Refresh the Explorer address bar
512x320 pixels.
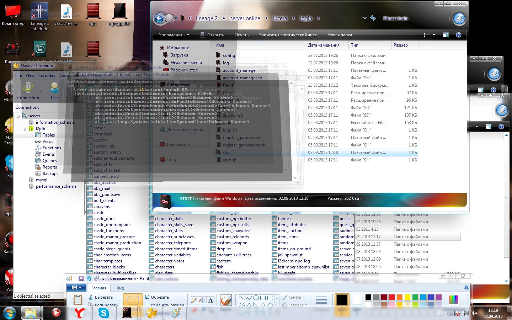(x=373, y=18)
